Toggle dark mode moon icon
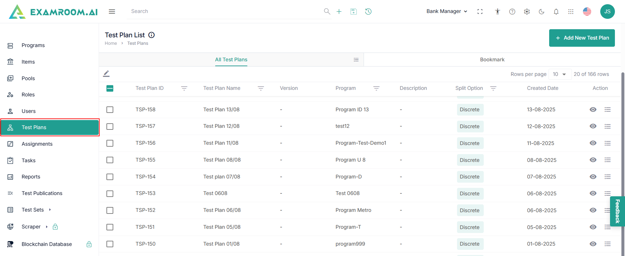625x256 pixels. tap(541, 12)
